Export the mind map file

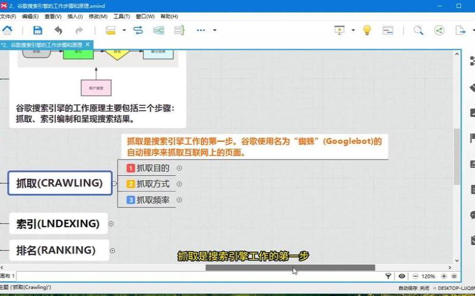click(460, 30)
